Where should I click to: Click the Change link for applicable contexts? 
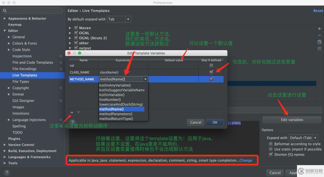[245, 160]
